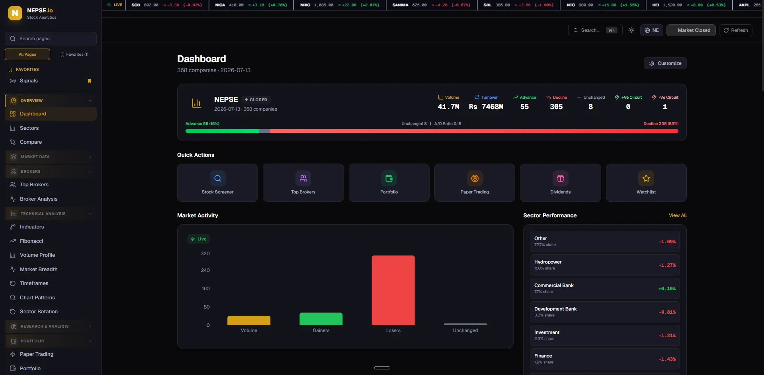Click the +Ve Circuit lightning icon
This screenshot has height=375, width=764.
click(x=617, y=97)
